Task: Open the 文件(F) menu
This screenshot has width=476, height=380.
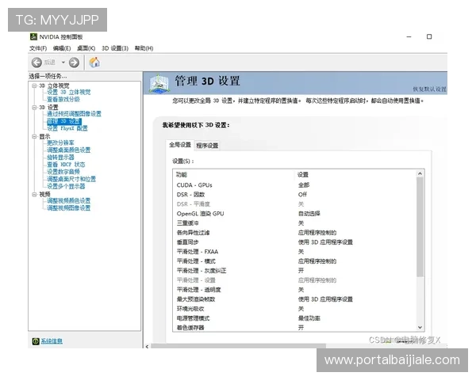Action: click(x=38, y=48)
